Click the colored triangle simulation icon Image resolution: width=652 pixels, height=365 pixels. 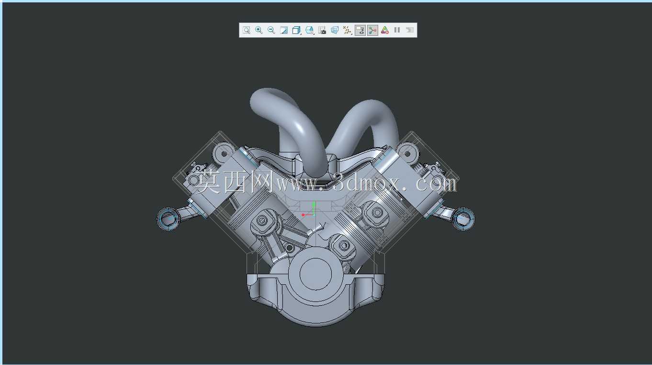(x=385, y=30)
